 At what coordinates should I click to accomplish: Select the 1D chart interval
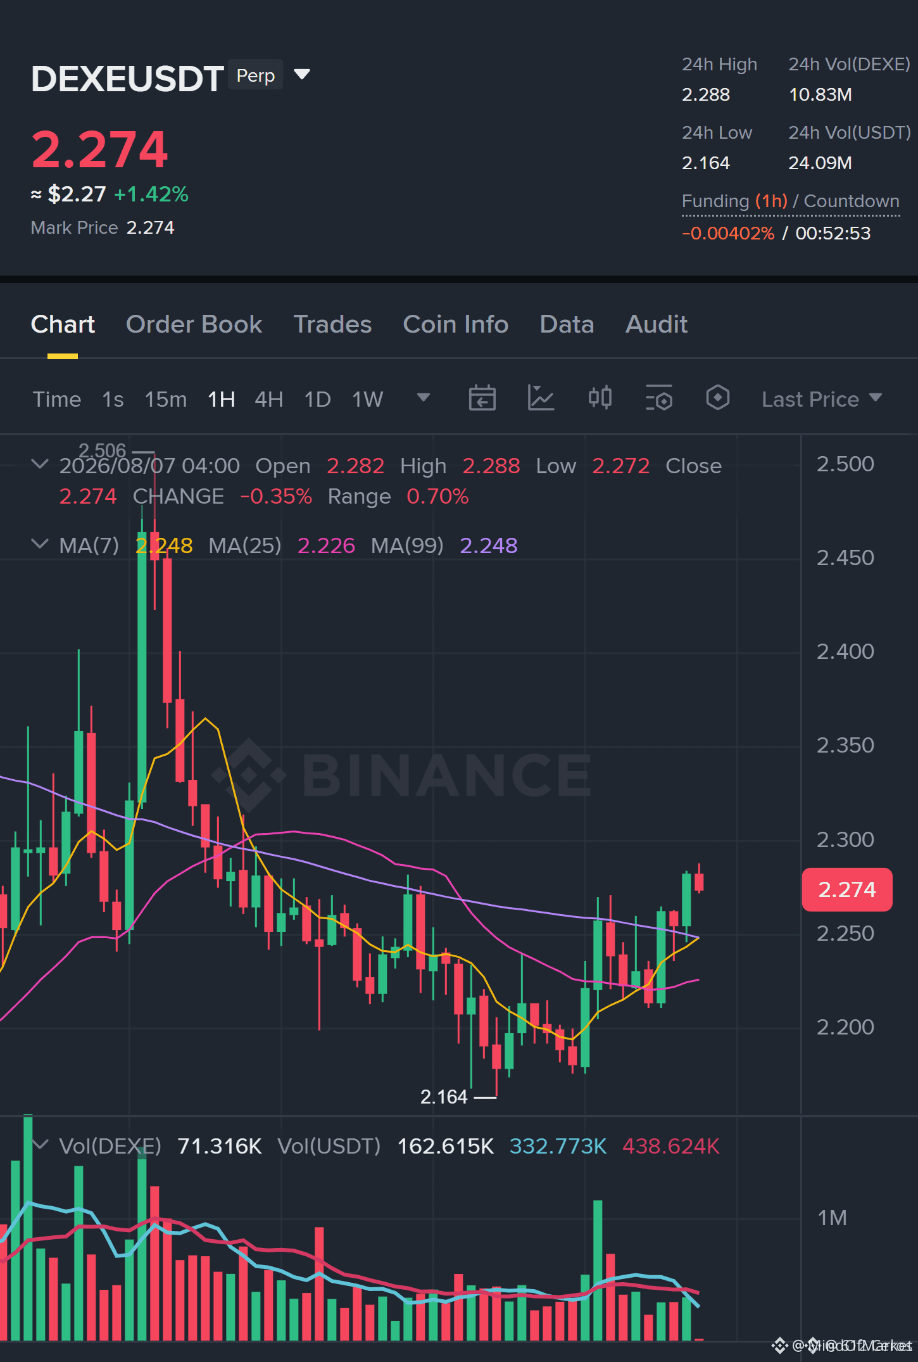click(x=318, y=399)
